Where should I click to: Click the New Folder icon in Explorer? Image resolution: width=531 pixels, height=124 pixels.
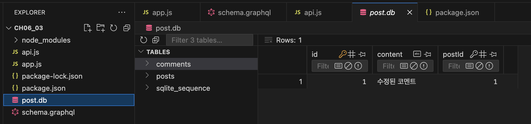click(101, 28)
